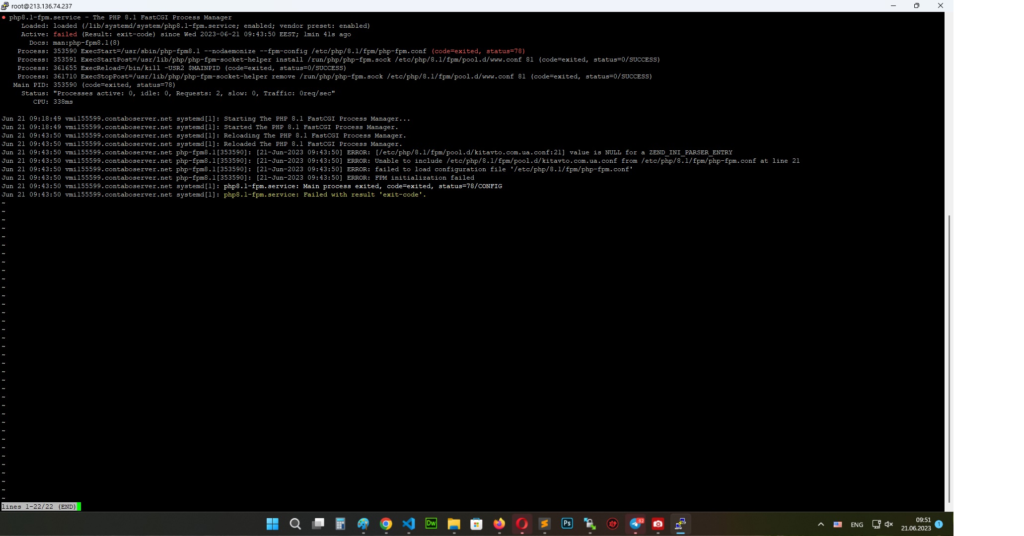Image resolution: width=1024 pixels, height=536 pixels.
Task: Open File Explorer from taskbar
Action: pyautogui.click(x=454, y=524)
